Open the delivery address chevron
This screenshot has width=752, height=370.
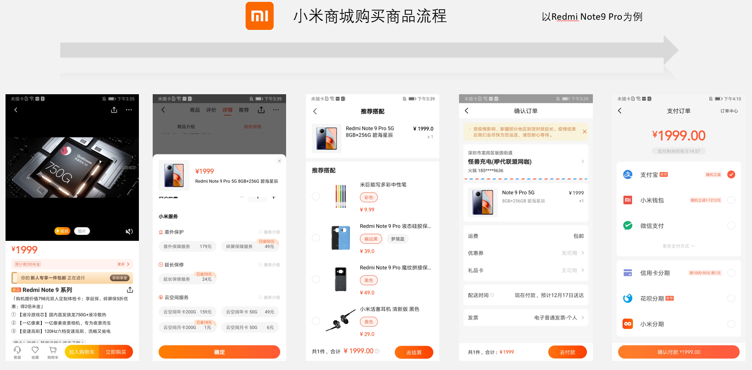[x=583, y=161]
